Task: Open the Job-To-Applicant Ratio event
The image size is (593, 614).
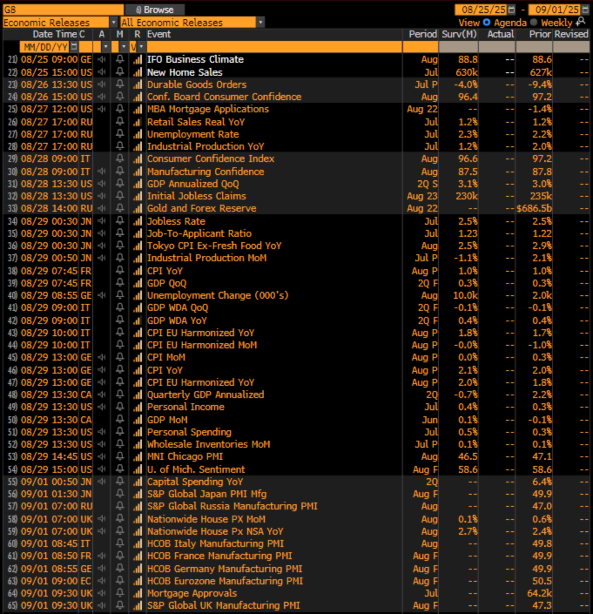Action: [x=199, y=233]
